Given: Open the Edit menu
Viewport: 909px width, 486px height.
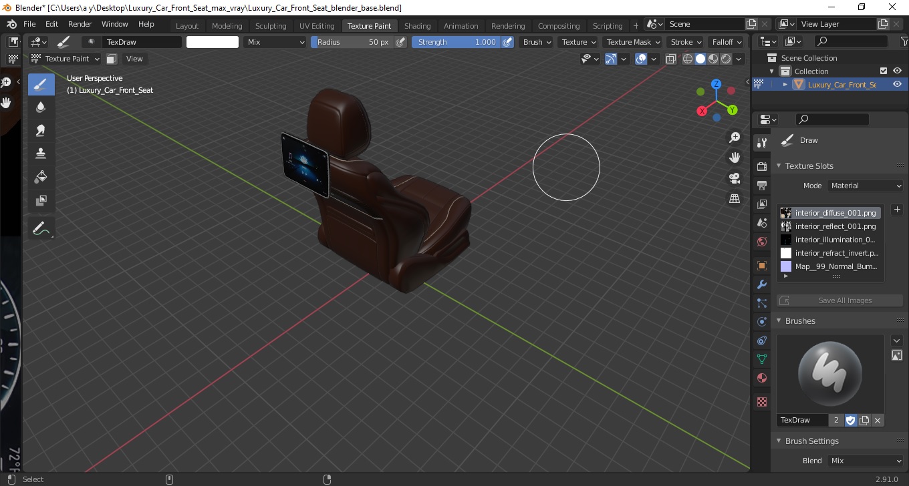Looking at the screenshot, I should pyautogui.click(x=51, y=24).
